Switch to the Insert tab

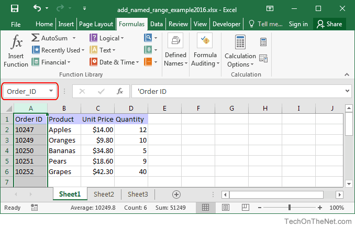(66, 24)
